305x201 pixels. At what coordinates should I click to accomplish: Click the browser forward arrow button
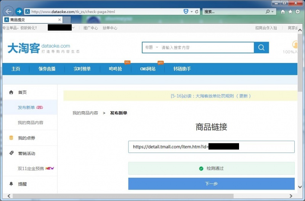19,11
